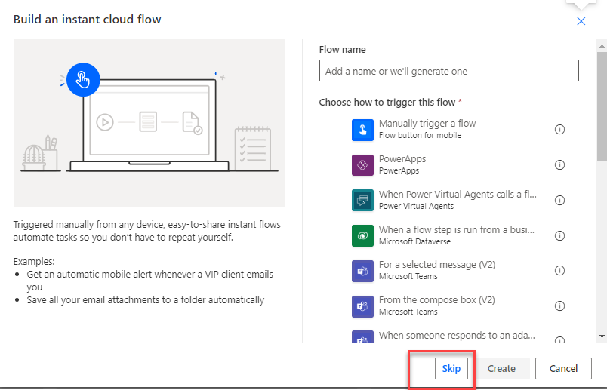607x390 pixels.
Task: Click the green Microsoft Dataverse trigger icon
Action: 362,235
